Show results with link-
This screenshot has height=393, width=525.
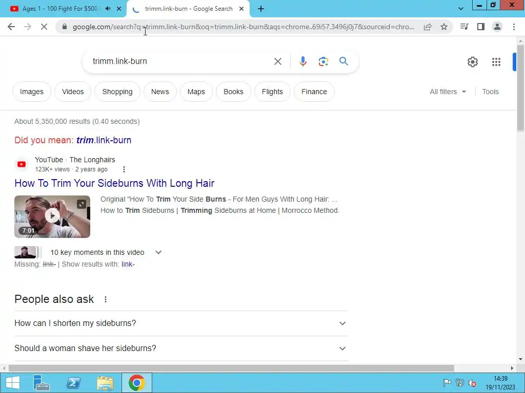(x=128, y=265)
